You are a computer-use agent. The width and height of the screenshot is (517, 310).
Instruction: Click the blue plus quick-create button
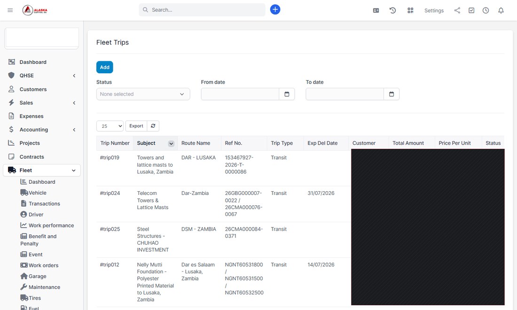coord(275,9)
